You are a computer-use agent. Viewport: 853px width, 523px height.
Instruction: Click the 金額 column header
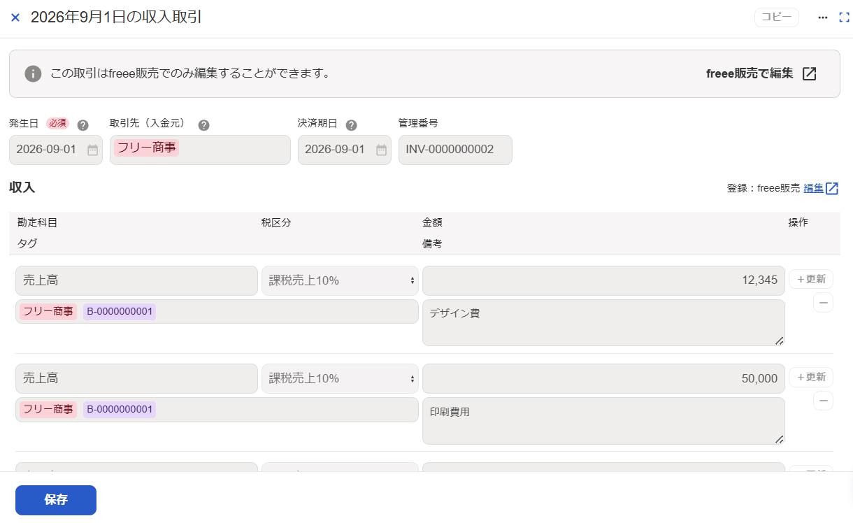[432, 222]
